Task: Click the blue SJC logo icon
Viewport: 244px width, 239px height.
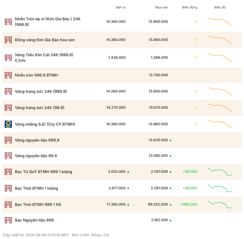Action: [8, 124]
